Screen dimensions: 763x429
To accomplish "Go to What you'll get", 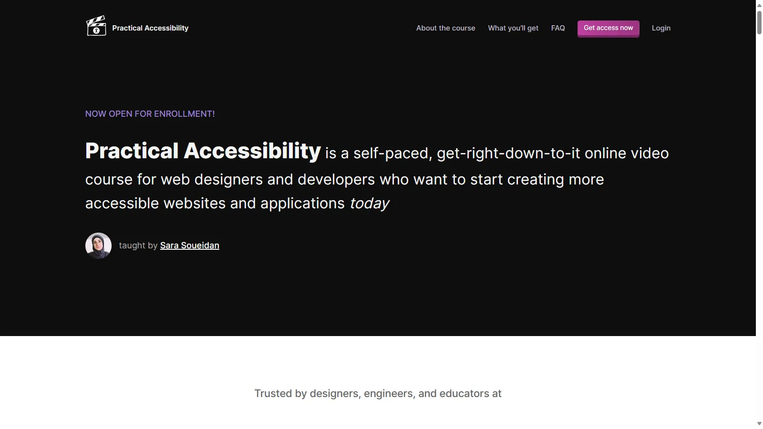I will point(513,28).
